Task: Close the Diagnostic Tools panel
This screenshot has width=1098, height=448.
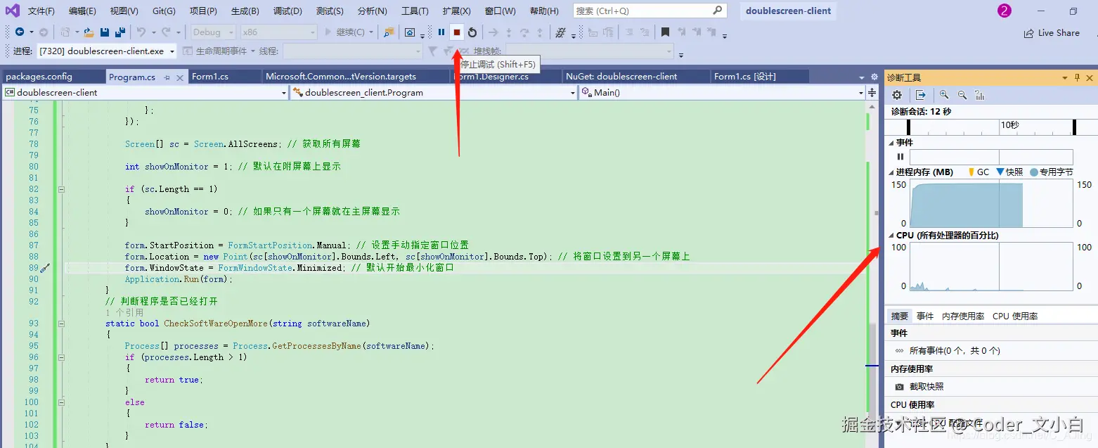Action: click(1090, 77)
